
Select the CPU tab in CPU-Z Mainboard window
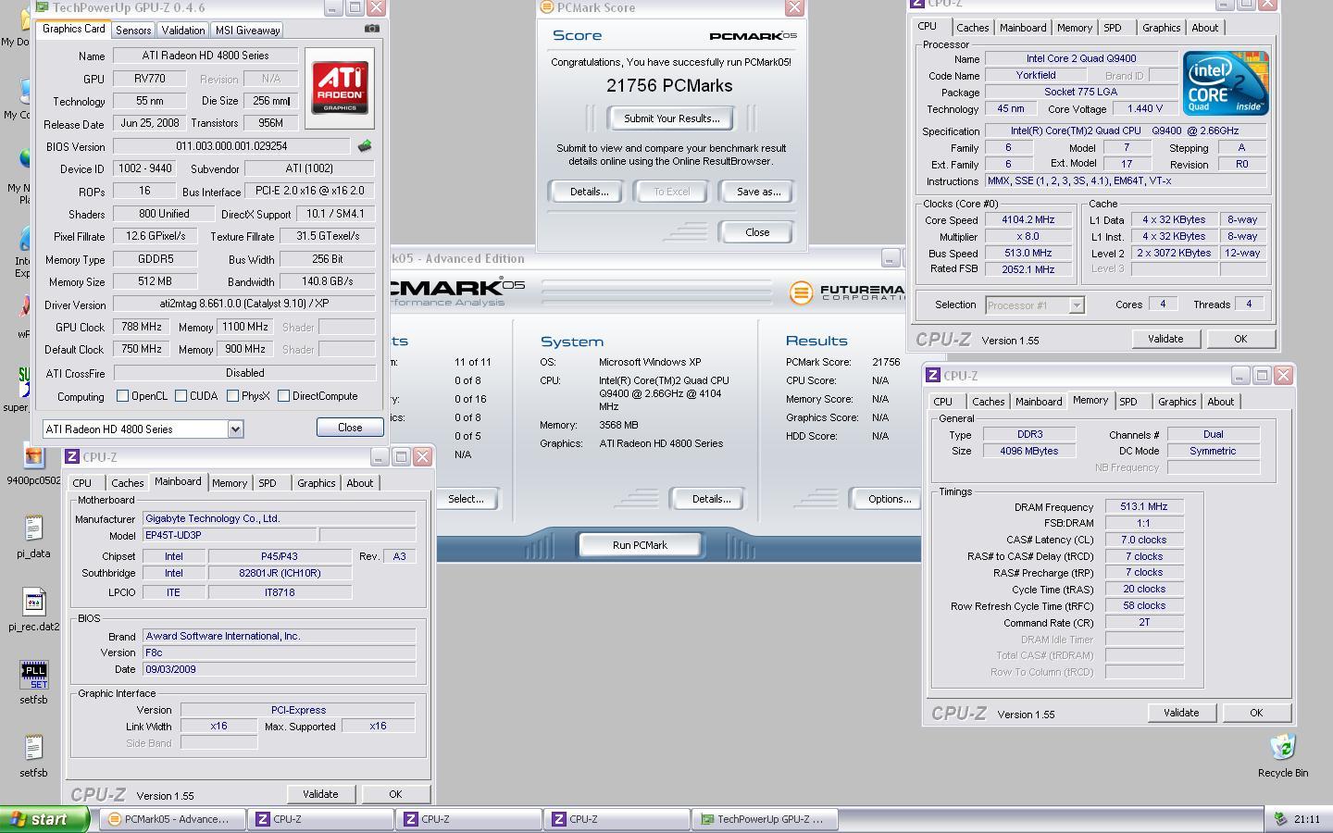coord(82,483)
